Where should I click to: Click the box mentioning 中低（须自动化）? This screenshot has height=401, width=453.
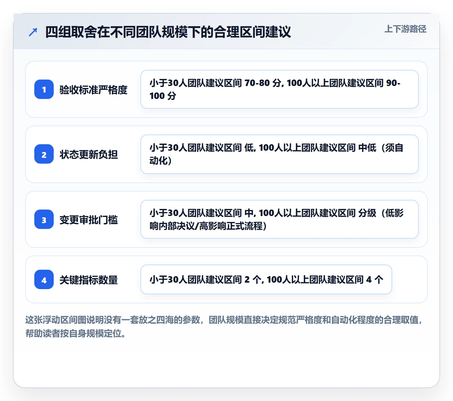[x=280, y=154]
